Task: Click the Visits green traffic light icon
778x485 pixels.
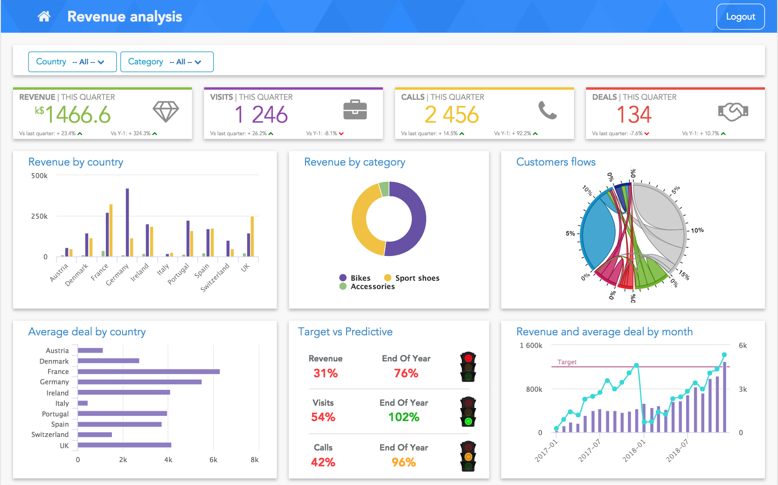Action: [x=468, y=411]
